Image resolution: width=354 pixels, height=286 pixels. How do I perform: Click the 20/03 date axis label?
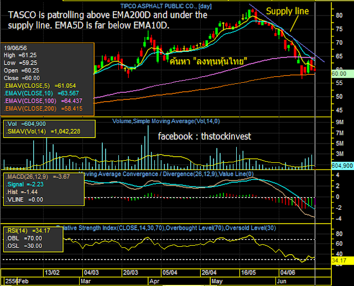131,273
